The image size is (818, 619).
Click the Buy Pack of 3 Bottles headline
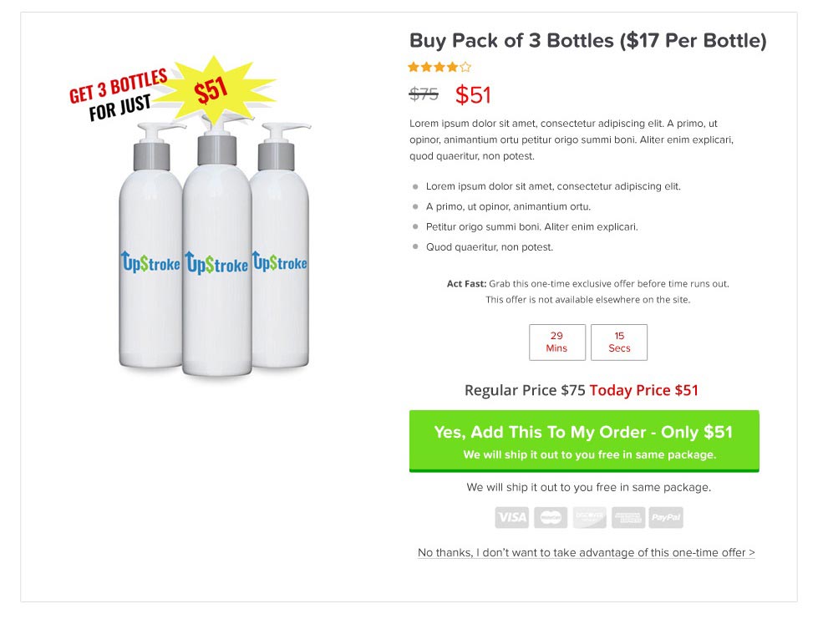click(587, 39)
